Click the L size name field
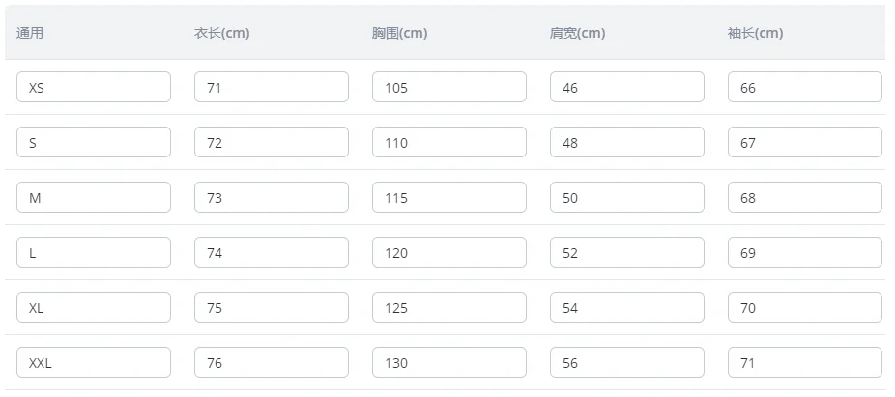Image resolution: width=895 pixels, height=397 pixels. (94, 252)
